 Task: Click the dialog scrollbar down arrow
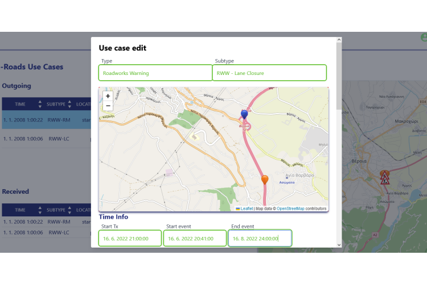click(x=339, y=245)
